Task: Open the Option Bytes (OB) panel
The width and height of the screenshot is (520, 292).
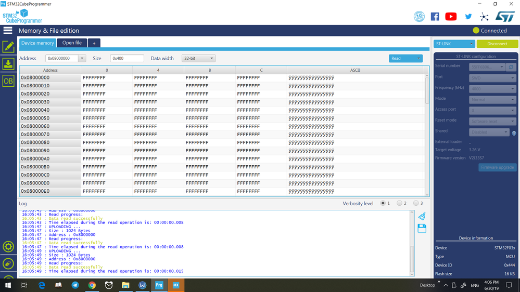Action: pyautogui.click(x=8, y=81)
